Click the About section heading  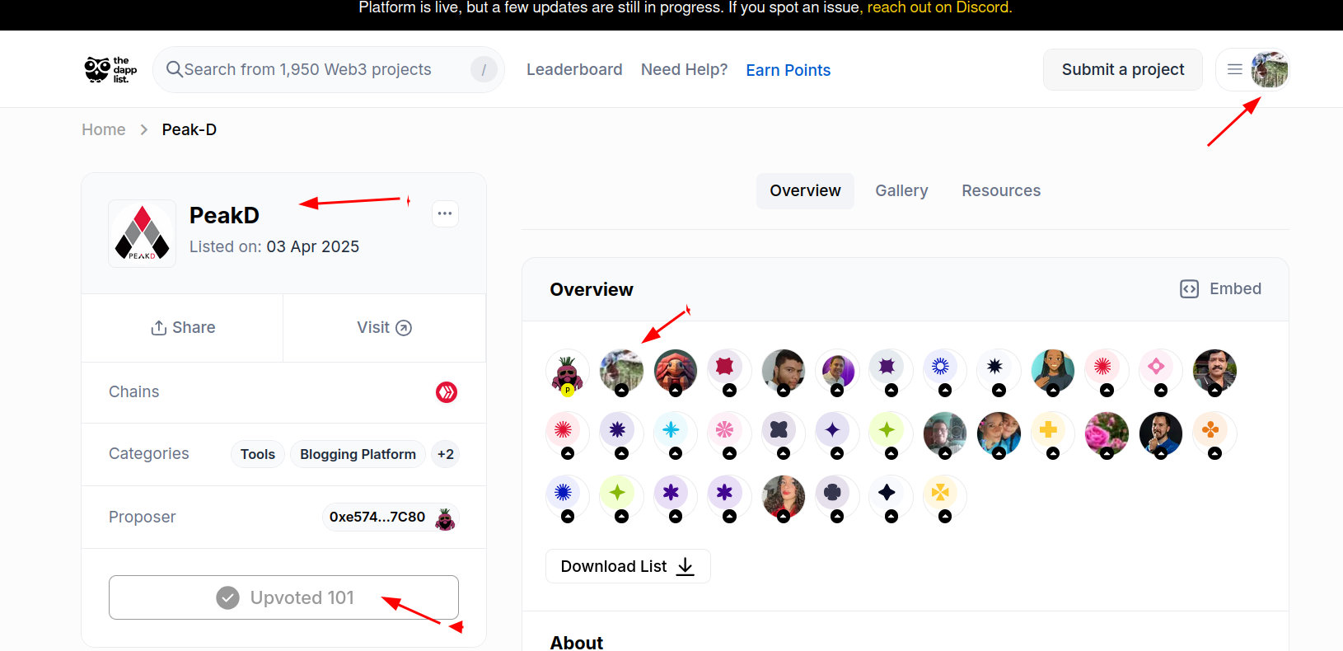point(577,642)
